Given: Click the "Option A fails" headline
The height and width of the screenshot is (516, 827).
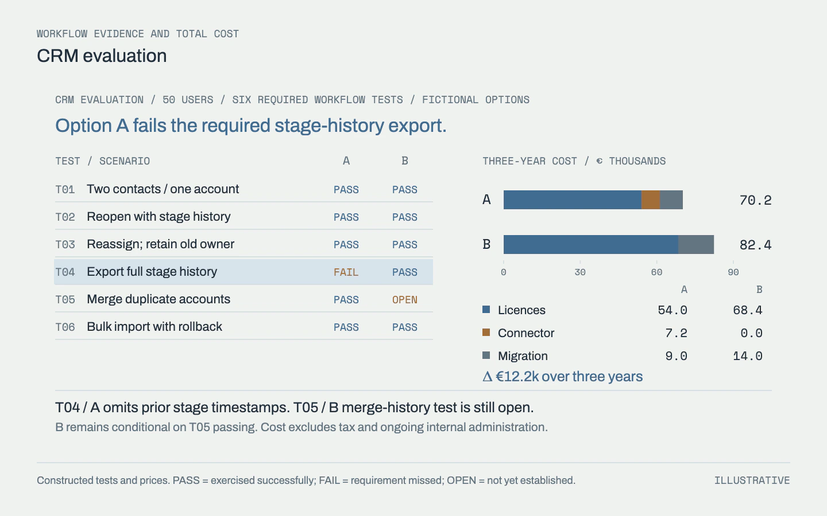Looking at the screenshot, I should pyautogui.click(x=251, y=126).
